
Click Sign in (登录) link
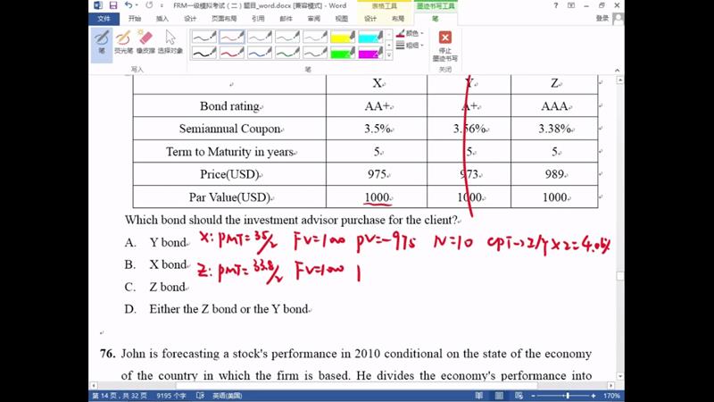pyautogui.click(x=602, y=18)
